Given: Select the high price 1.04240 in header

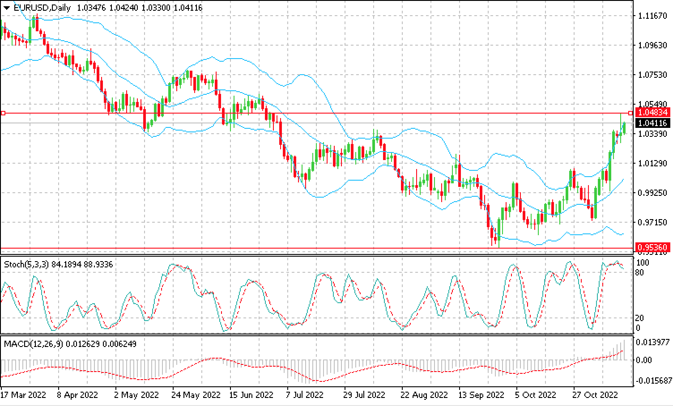Looking at the screenshot, I should 124,8.
